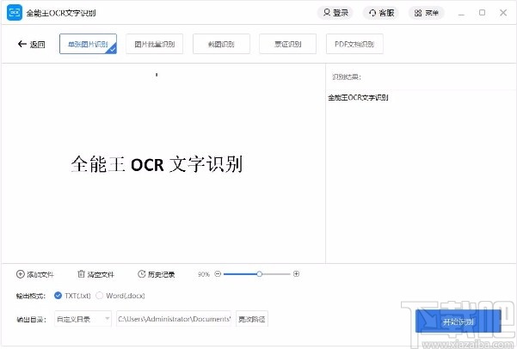Screen dimensions: 517x349
Task: Click the zoom out minus icon
Action: [218, 274]
